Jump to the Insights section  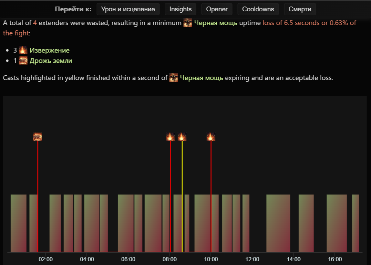[181, 9]
